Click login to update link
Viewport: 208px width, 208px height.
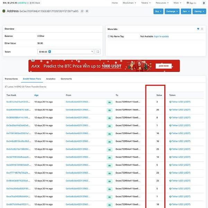point(161,36)
